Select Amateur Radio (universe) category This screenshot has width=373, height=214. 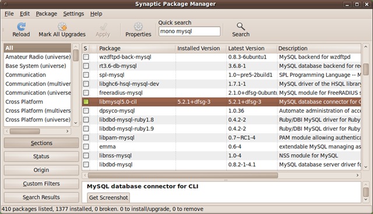point(37,57)
